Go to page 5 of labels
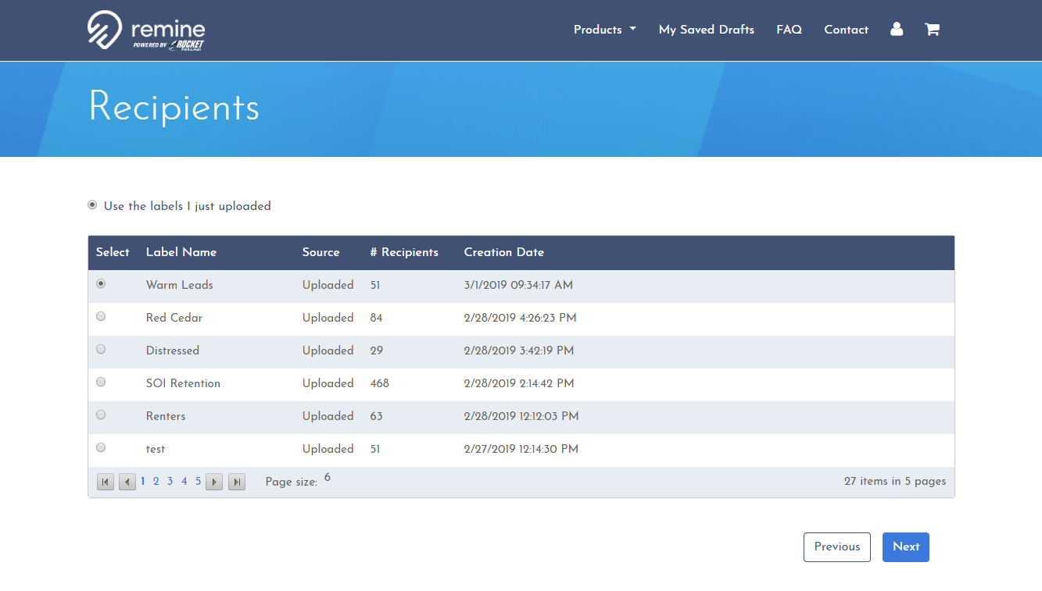The height and width of the screenshot is (591, 1042). coord(198,481)
